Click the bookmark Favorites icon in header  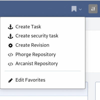pyautogui.click(x=74, y=9)
